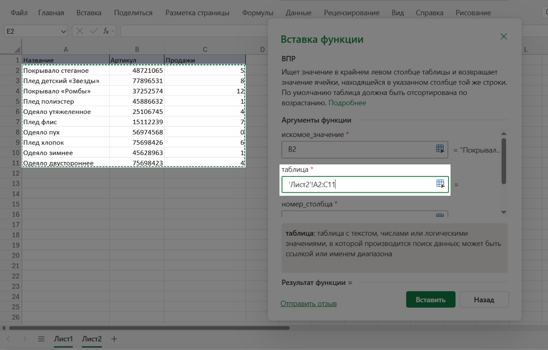Switch to the Данные ribbon tab
The width and height of the screenshot is (548, 350).
(x=298, y=13)
